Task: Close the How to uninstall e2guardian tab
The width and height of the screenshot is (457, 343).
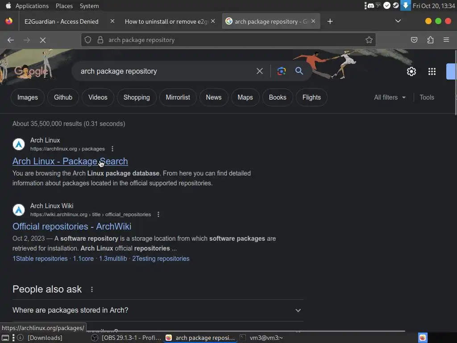Action: [213, 21]
